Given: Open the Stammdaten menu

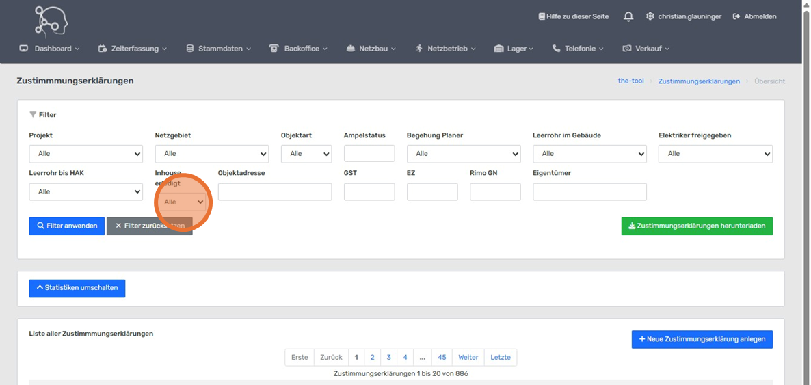Looking at the screenshot, I should click(219, 49).
